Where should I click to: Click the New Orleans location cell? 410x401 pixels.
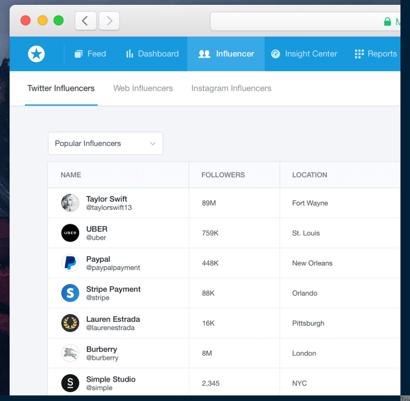coord(312,263)
